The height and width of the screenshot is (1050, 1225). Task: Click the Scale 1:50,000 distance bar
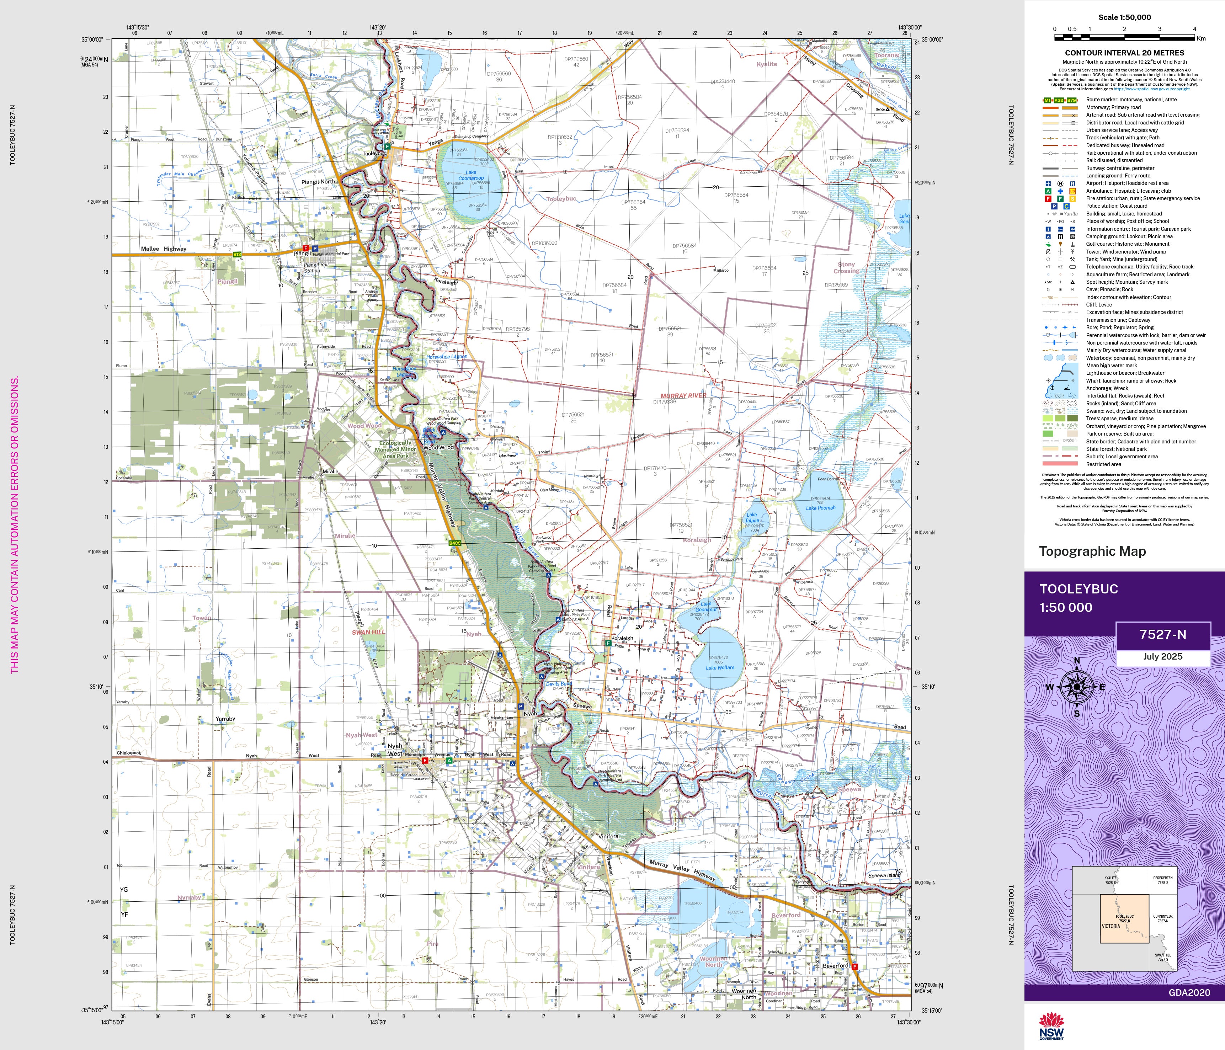[1124, 38]
